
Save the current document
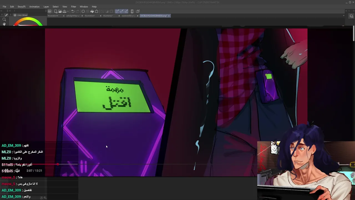click(64, 11)
